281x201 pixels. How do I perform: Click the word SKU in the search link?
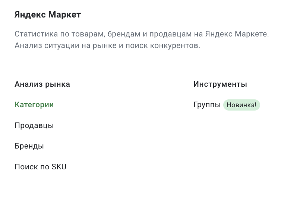click(59, 167)
